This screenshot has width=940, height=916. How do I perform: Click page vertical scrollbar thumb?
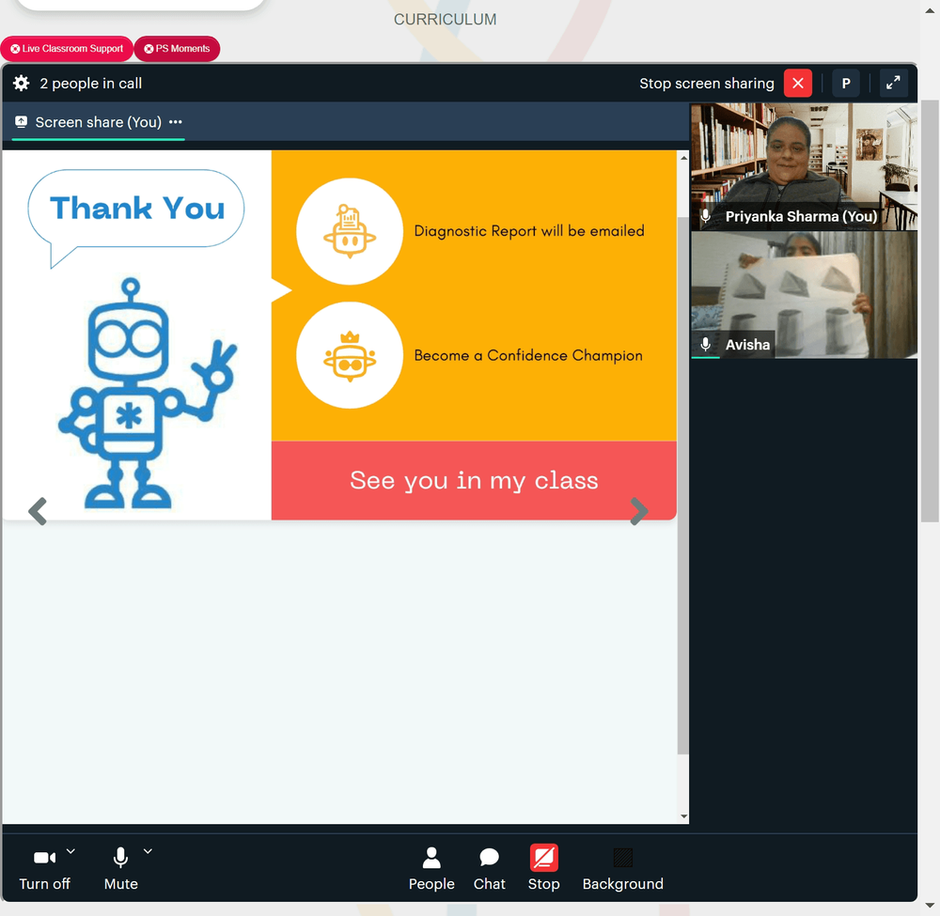930,312
